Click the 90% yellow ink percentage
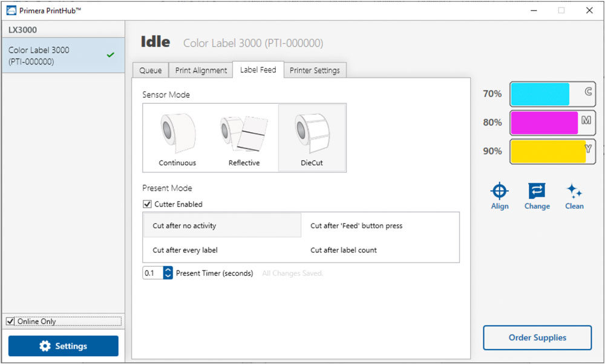 tap(492, 151)
